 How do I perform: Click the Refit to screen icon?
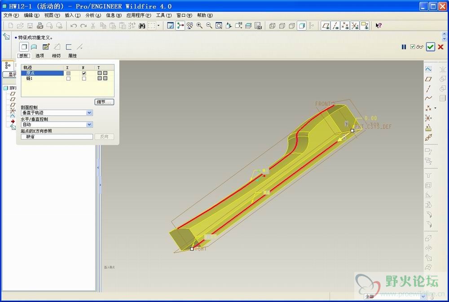coord(219,26)
